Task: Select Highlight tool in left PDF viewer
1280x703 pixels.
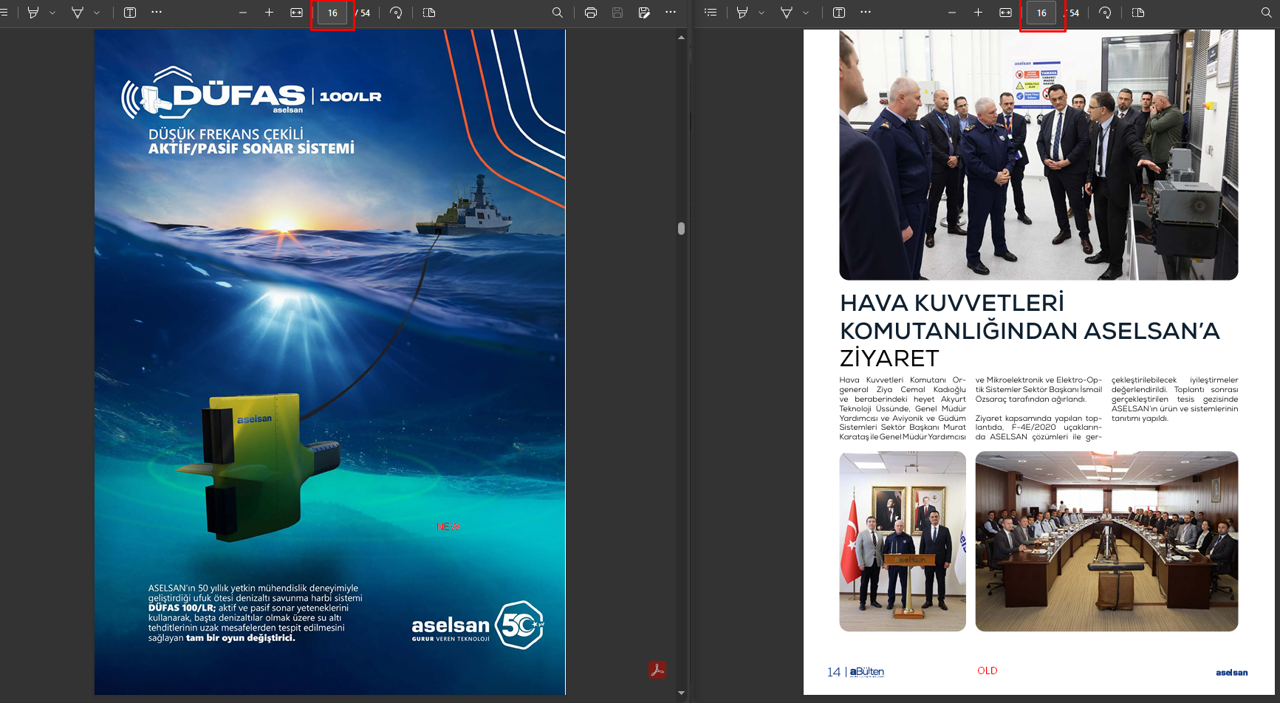Action: 33,13
